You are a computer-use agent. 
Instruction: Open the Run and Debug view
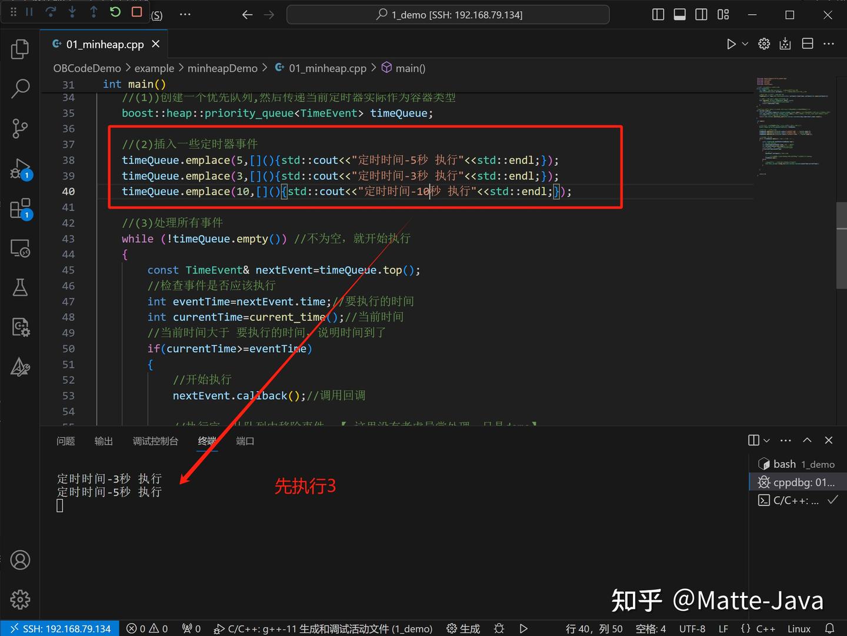20,168
